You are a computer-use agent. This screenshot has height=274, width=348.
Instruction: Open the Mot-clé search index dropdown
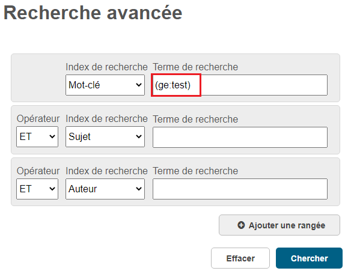[105, 85]
